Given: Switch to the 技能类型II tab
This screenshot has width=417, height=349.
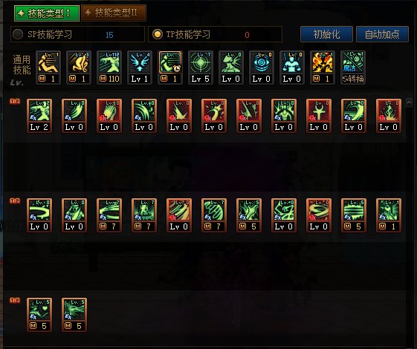Looking at the screenshot, I should pos(114,13).
